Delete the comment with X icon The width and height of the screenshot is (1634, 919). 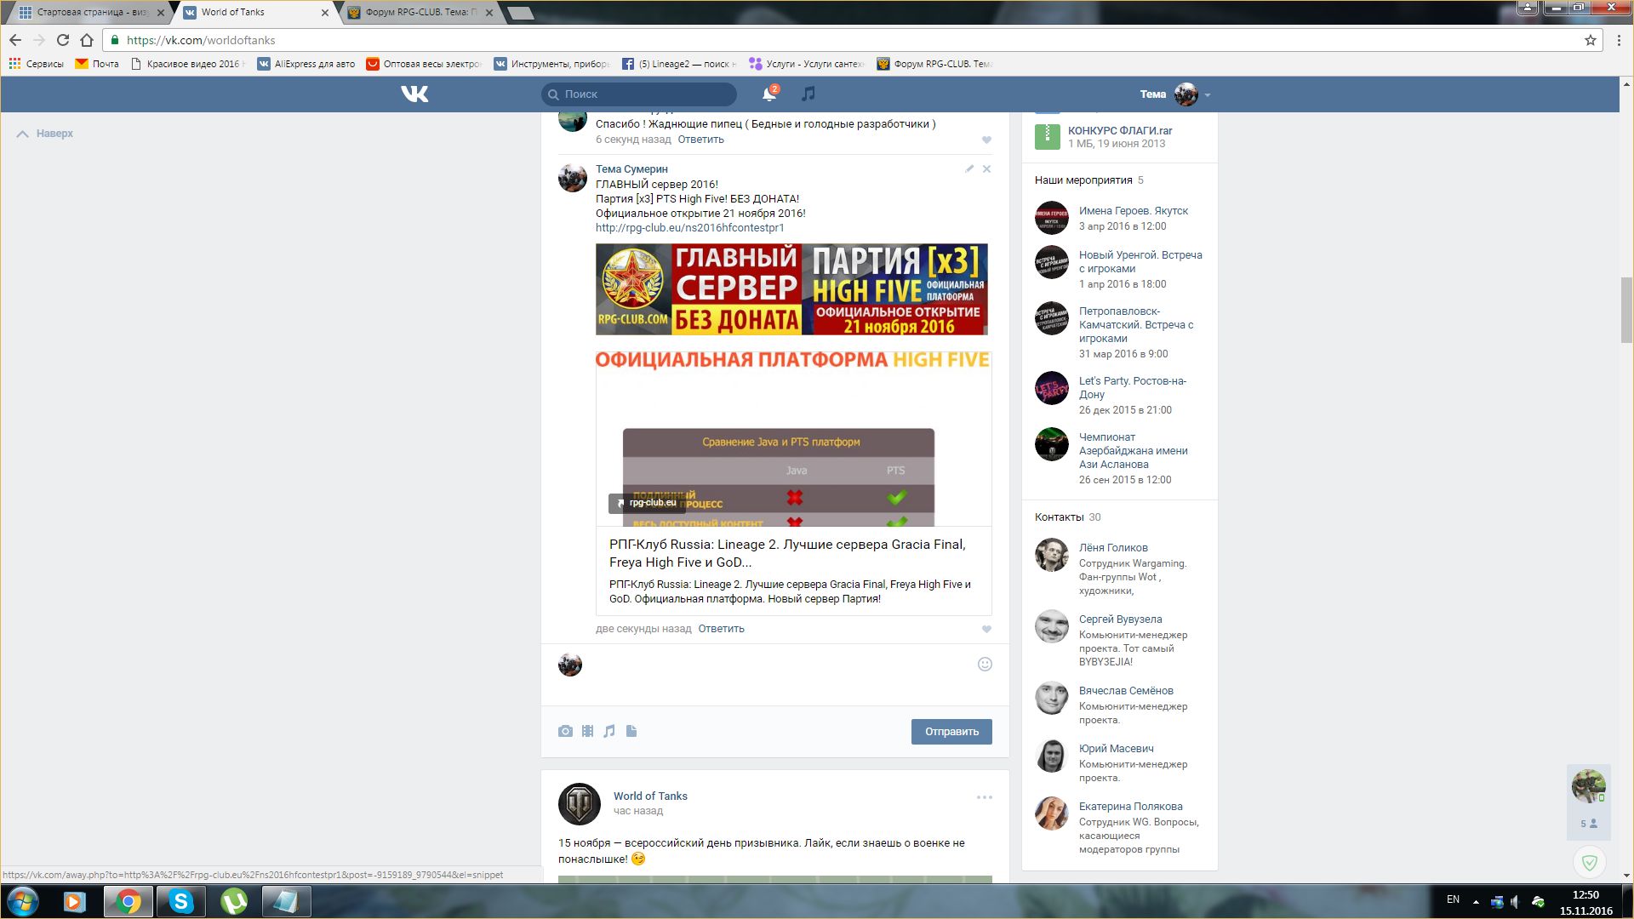[x=987, y=168]
